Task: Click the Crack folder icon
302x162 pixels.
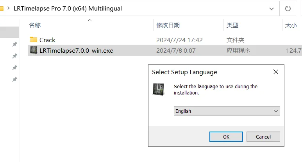Action: click(x=34, y=40)
